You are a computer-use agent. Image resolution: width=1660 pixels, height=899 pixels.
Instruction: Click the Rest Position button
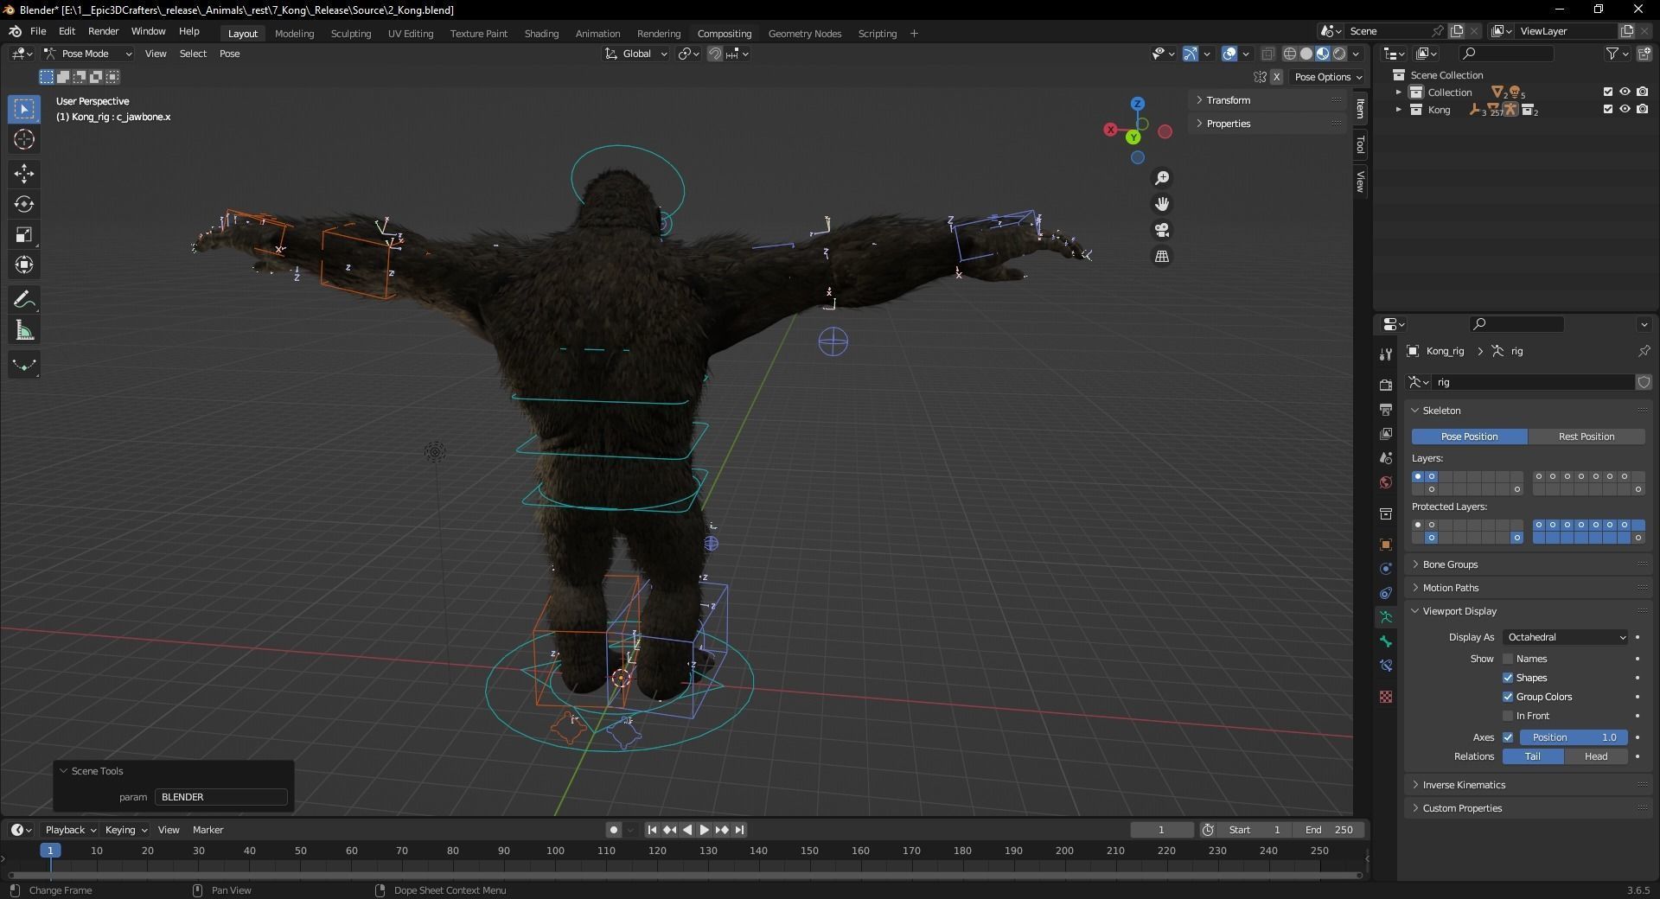coord(1587,437)
